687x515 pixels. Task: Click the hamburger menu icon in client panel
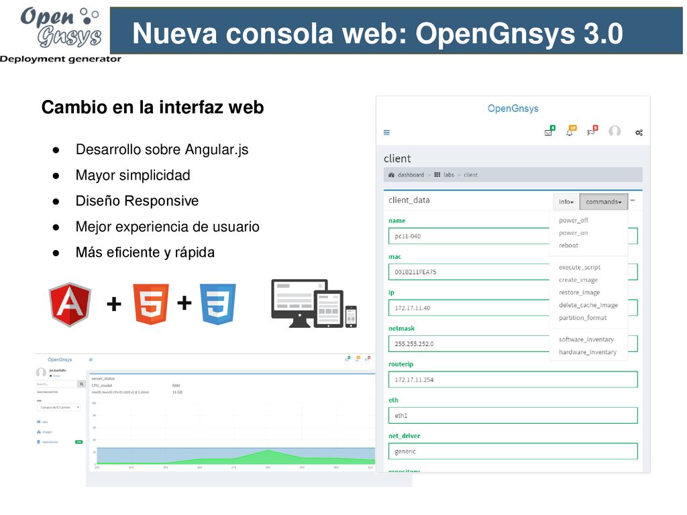[386, 132]
